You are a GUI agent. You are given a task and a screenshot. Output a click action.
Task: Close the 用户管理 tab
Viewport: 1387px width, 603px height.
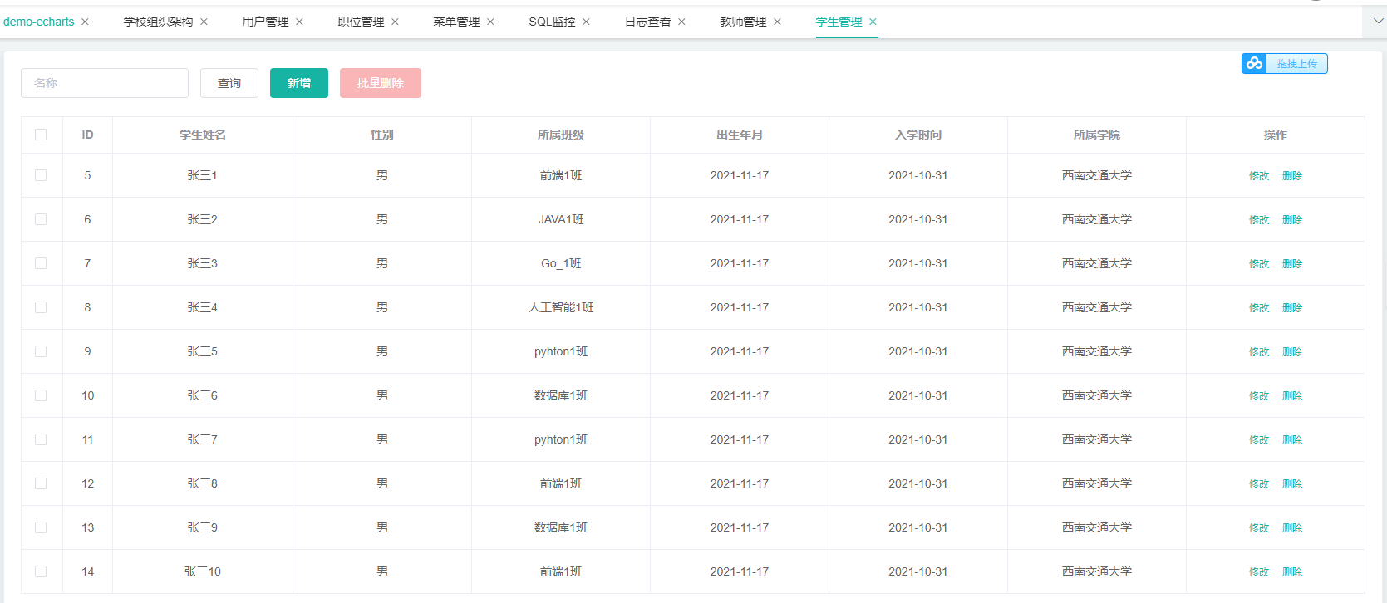pyautogui.click(x=300, y=22)
